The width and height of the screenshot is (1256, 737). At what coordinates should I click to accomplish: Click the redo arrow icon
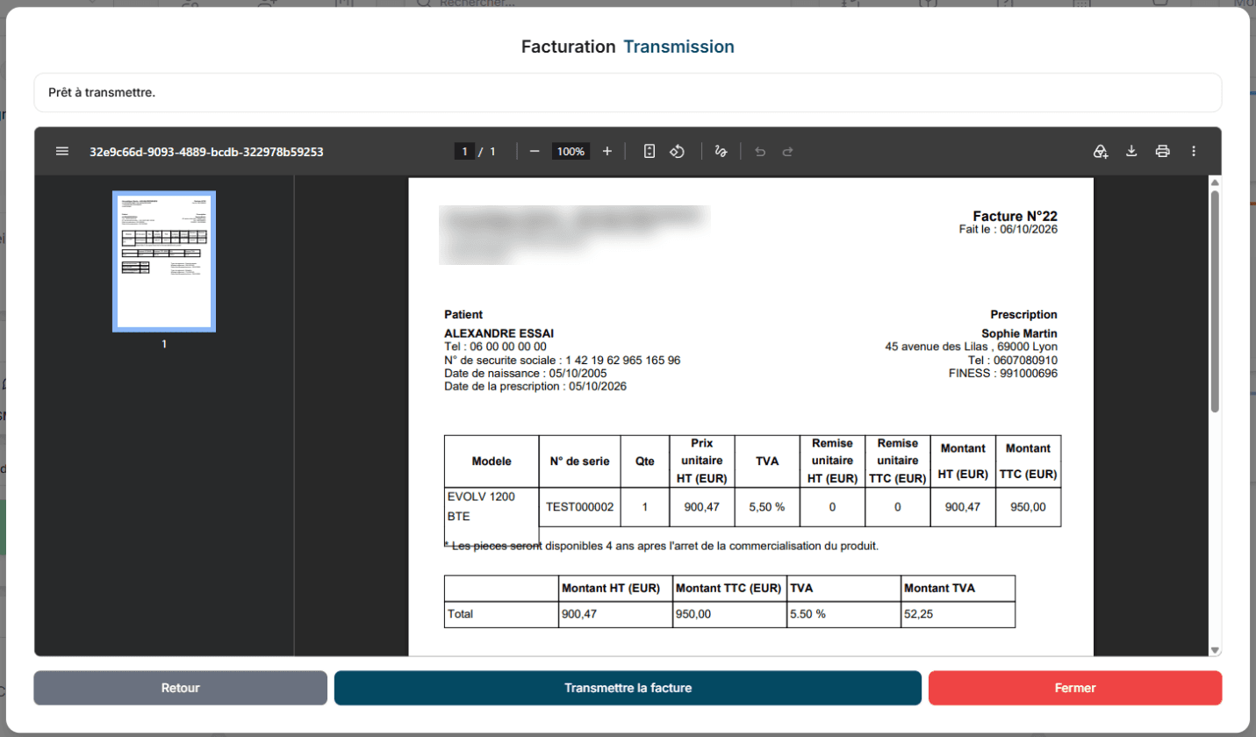(x=788, y=151)
